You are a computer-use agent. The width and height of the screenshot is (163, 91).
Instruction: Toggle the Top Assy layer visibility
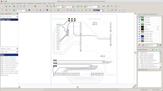pos(139,17)
